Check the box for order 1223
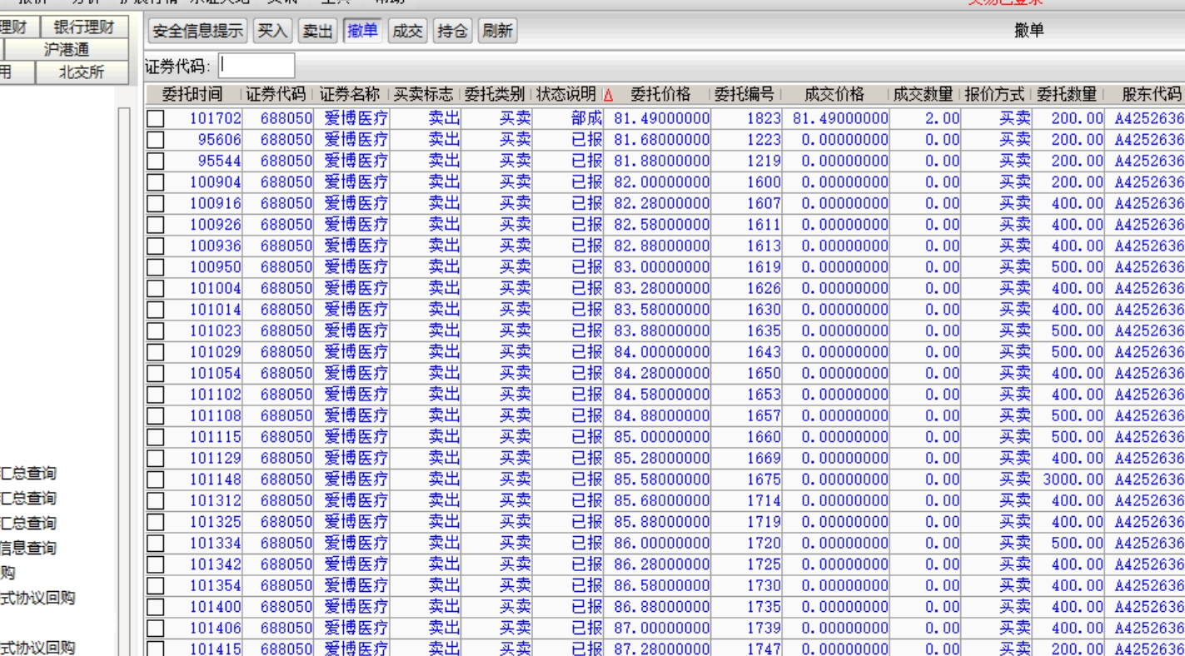1185x656 pixels. [x=156, y=140]
